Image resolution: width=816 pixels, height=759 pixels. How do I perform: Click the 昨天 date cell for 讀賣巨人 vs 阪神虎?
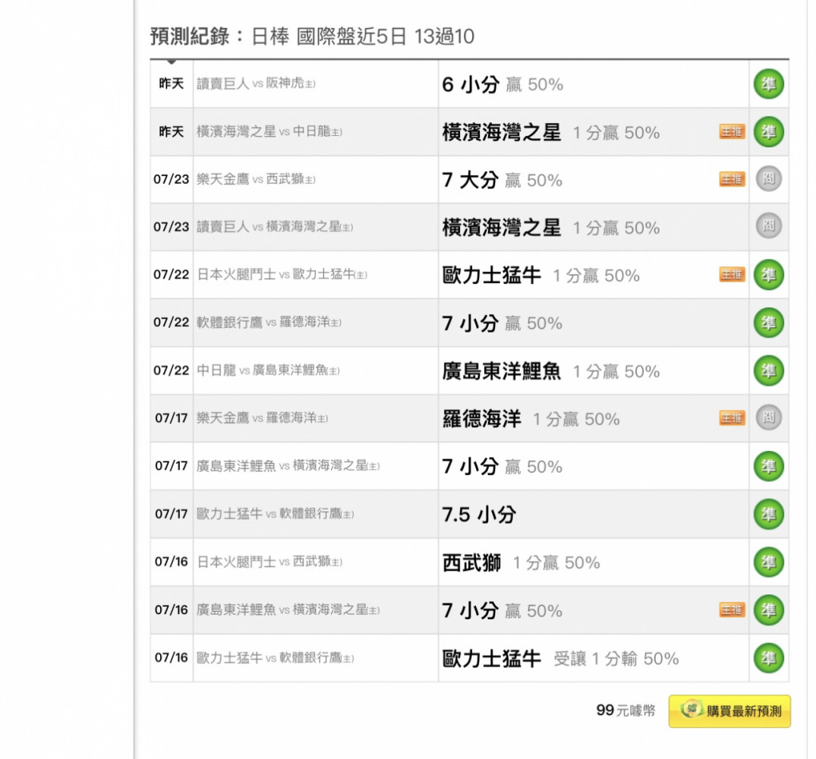pyautogui.click(x=172, y=83)
